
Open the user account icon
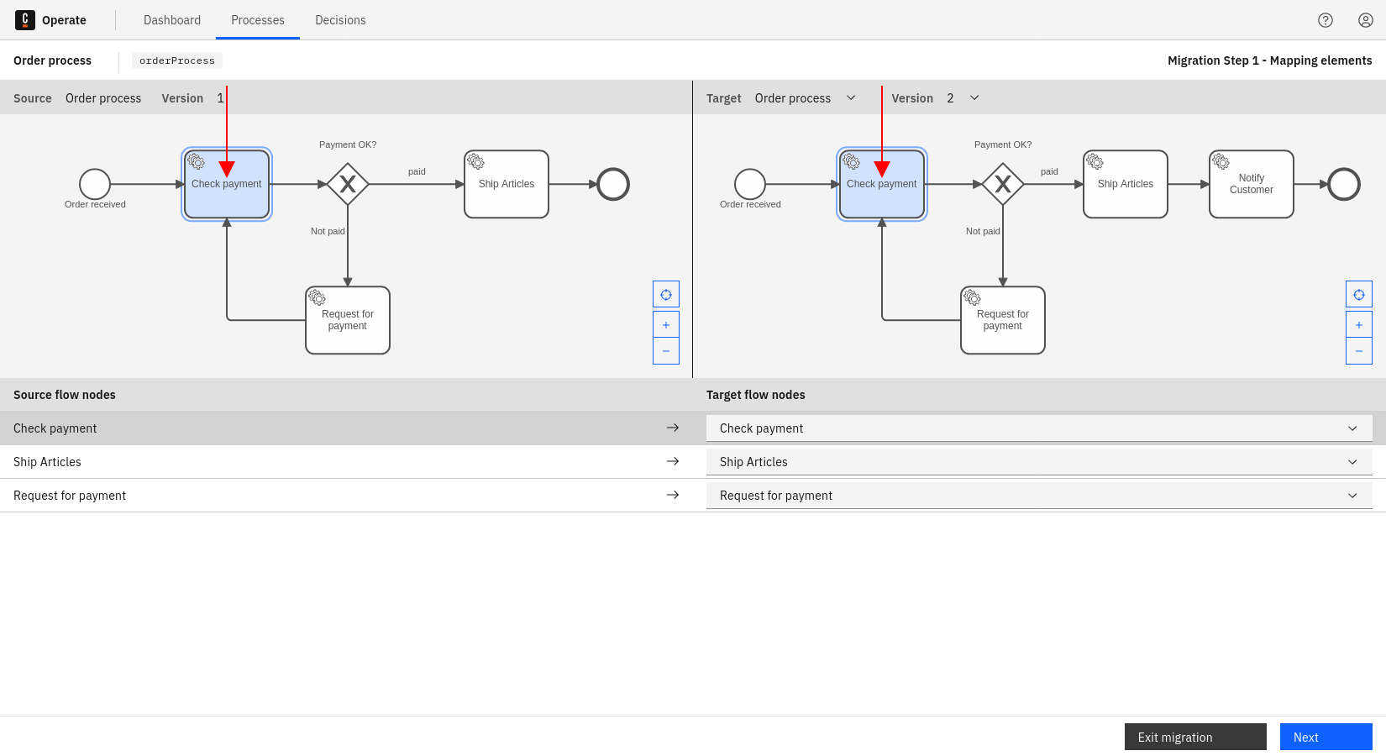click(1365, 19)
